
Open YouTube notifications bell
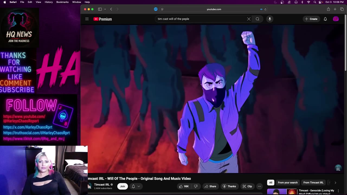coord(325,19)
